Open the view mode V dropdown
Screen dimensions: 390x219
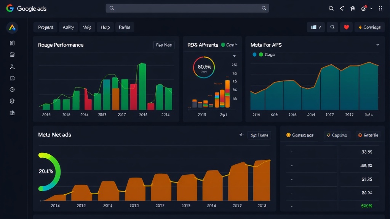[316, 27]
